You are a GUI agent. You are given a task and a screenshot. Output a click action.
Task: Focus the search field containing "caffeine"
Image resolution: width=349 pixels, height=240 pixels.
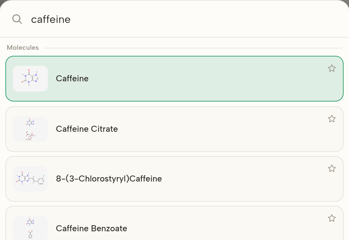(174, 19)
